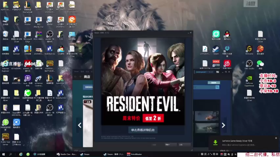This screenshot has height=157, width=280.
Task: Open League of Legends WeGame icon in top row
Action: [x=28, y=7]
